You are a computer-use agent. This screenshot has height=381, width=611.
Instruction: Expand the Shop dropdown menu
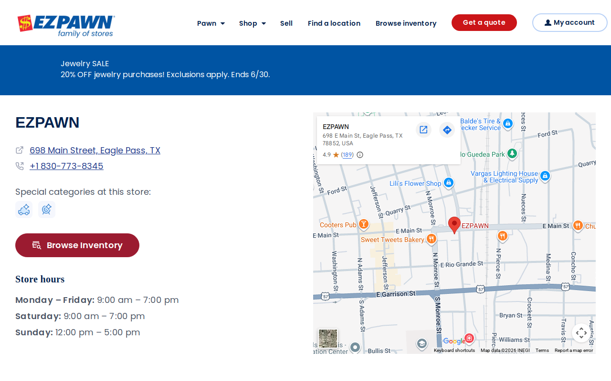click(x=253, y=23)
